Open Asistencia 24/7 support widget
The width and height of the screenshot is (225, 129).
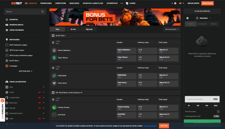[2, 110]
